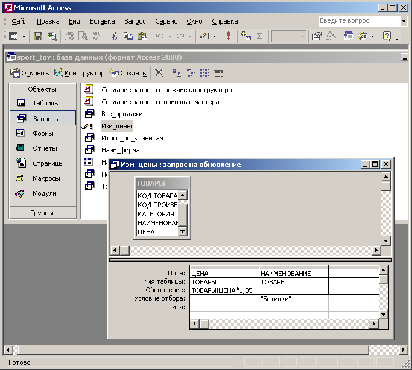412x370 pixels.
Task: Open the Группы bar
Action: coord(43,213)
